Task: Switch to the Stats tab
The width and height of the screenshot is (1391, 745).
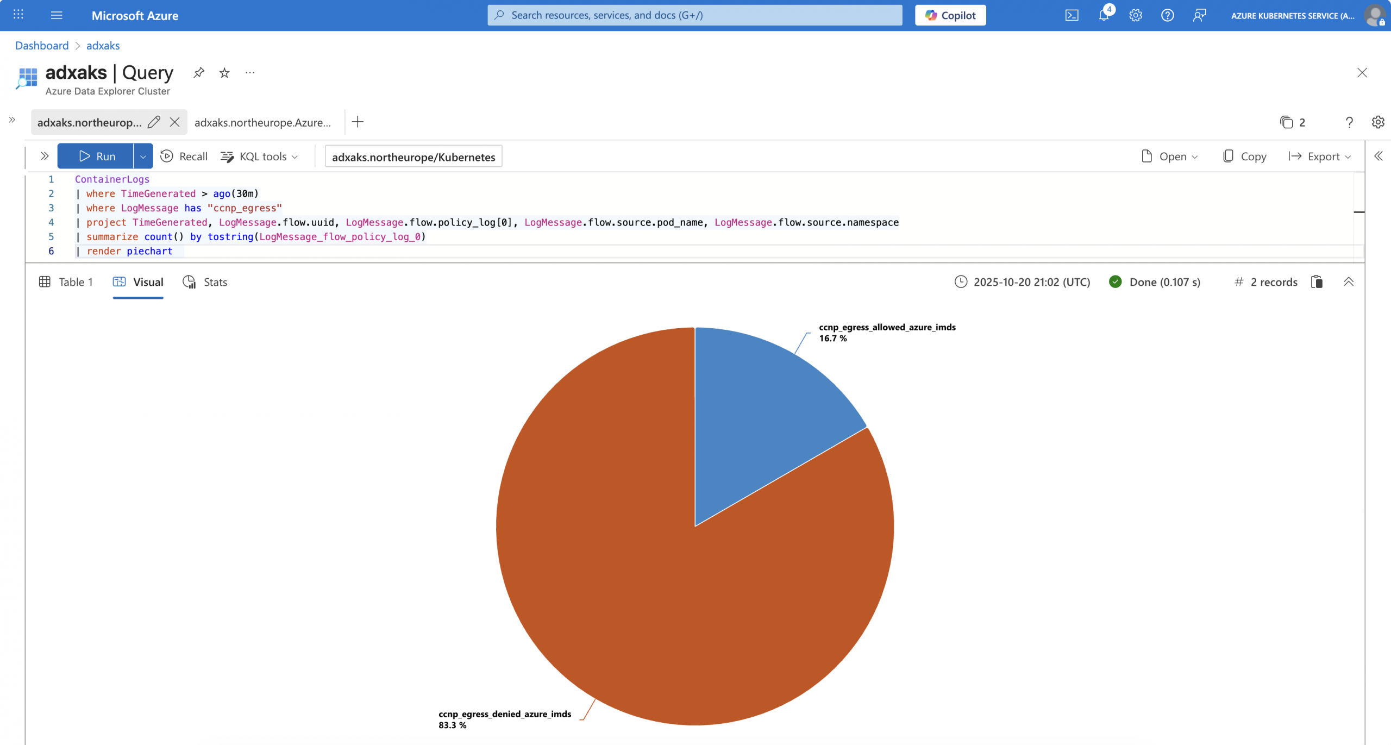Action: 205,281
